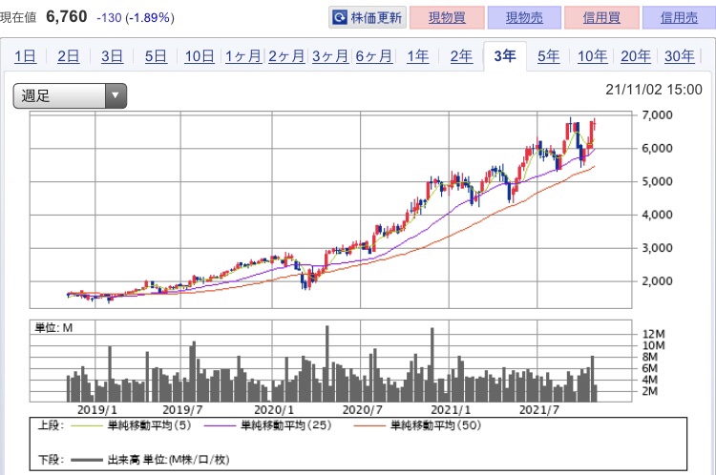Switch to the 5日 chart period

point(156,56)
